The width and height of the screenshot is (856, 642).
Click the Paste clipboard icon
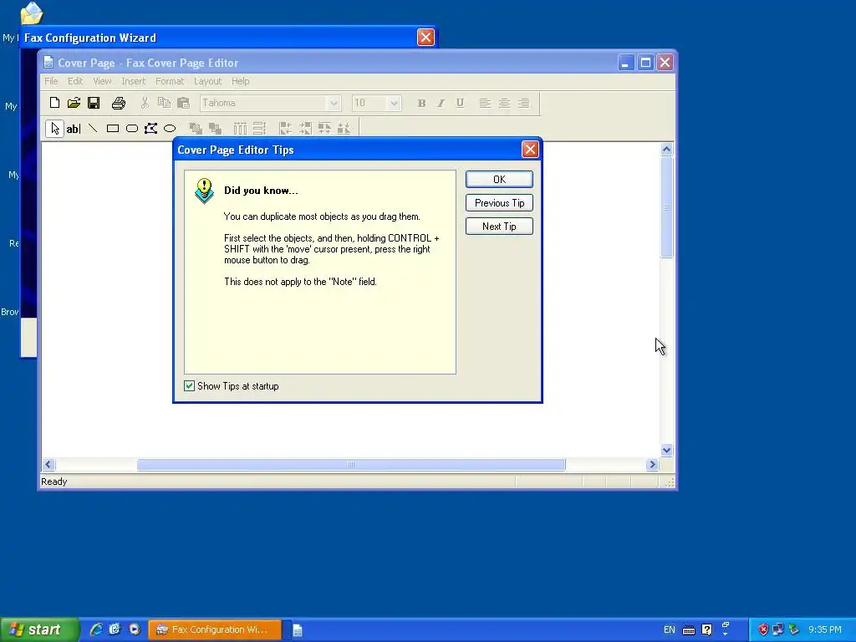(183, 103)
